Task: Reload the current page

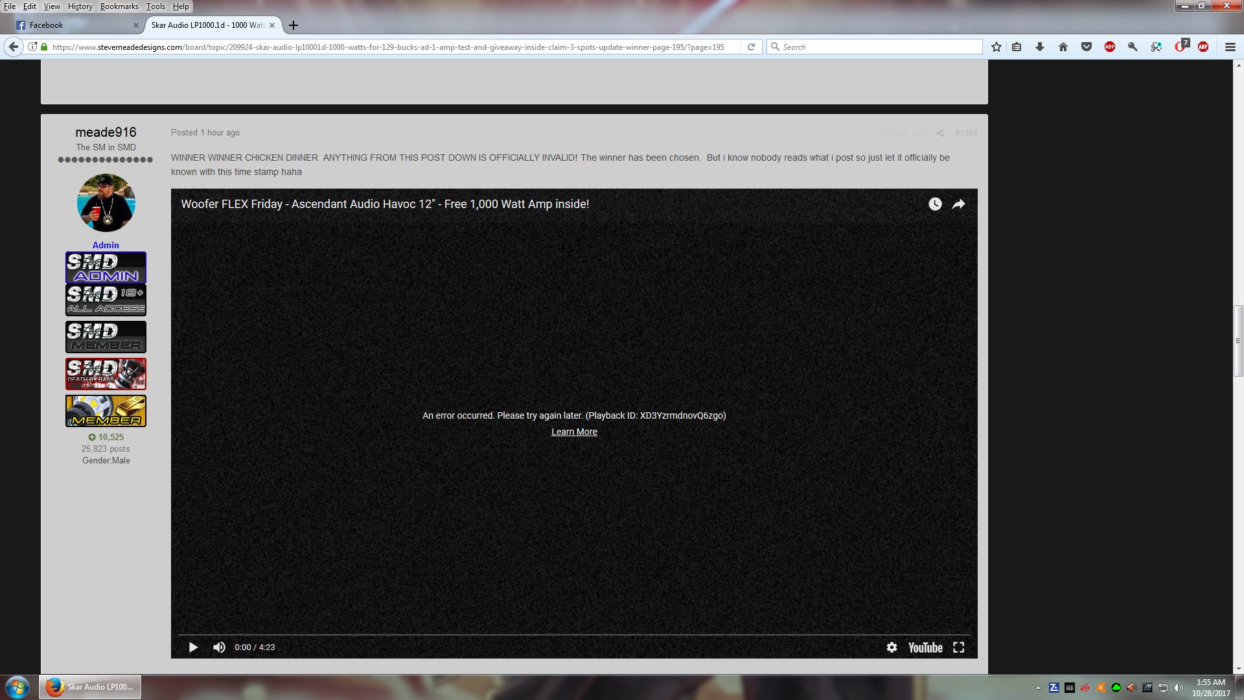Action: click(751, 47)
